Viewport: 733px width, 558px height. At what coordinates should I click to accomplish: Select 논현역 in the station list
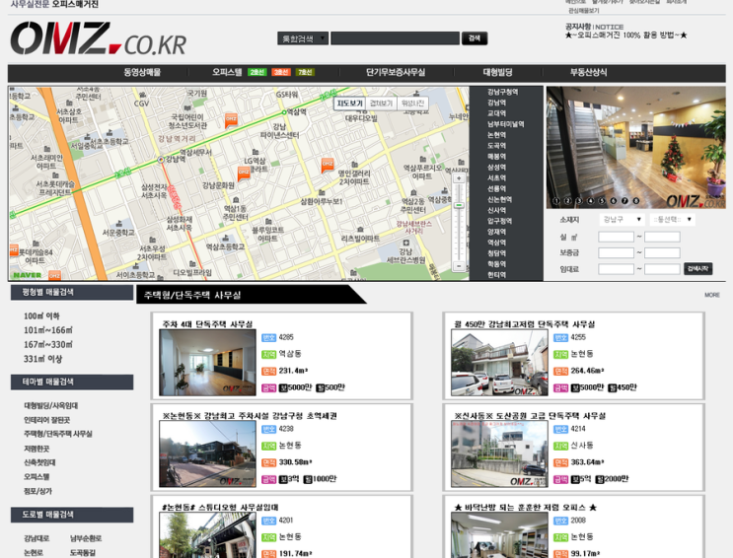pos(496,135)
